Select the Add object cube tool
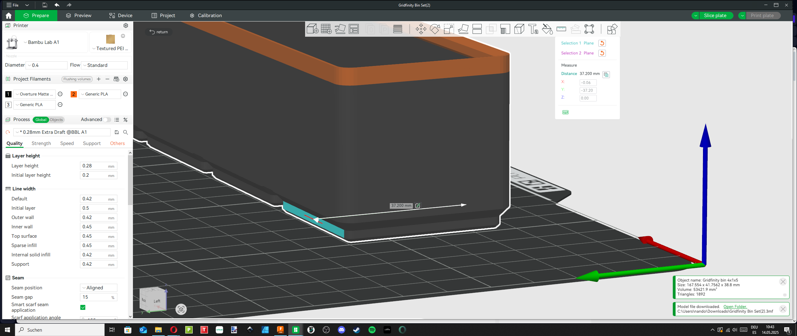 pyautogui.click(x=312, y=29)
